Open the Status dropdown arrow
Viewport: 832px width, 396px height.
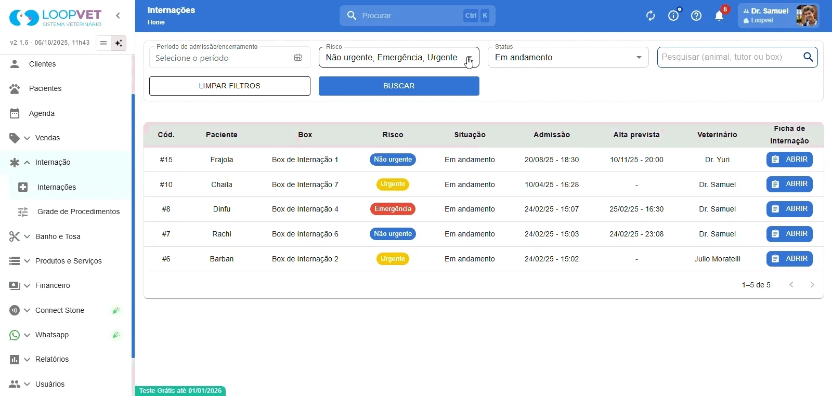[x=639, y=58]
